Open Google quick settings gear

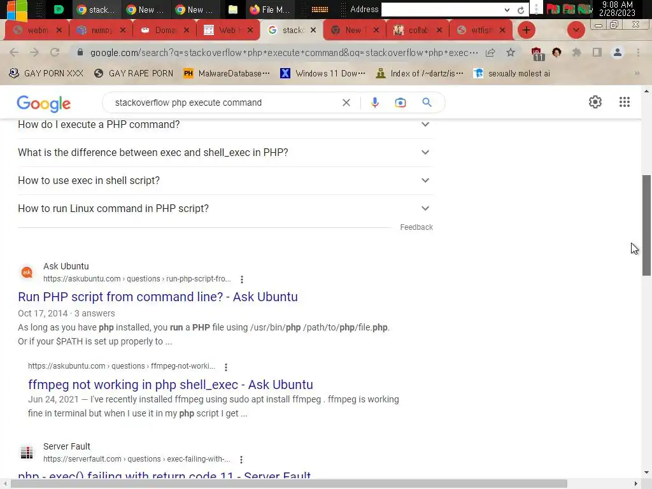(x=595, y=102)
